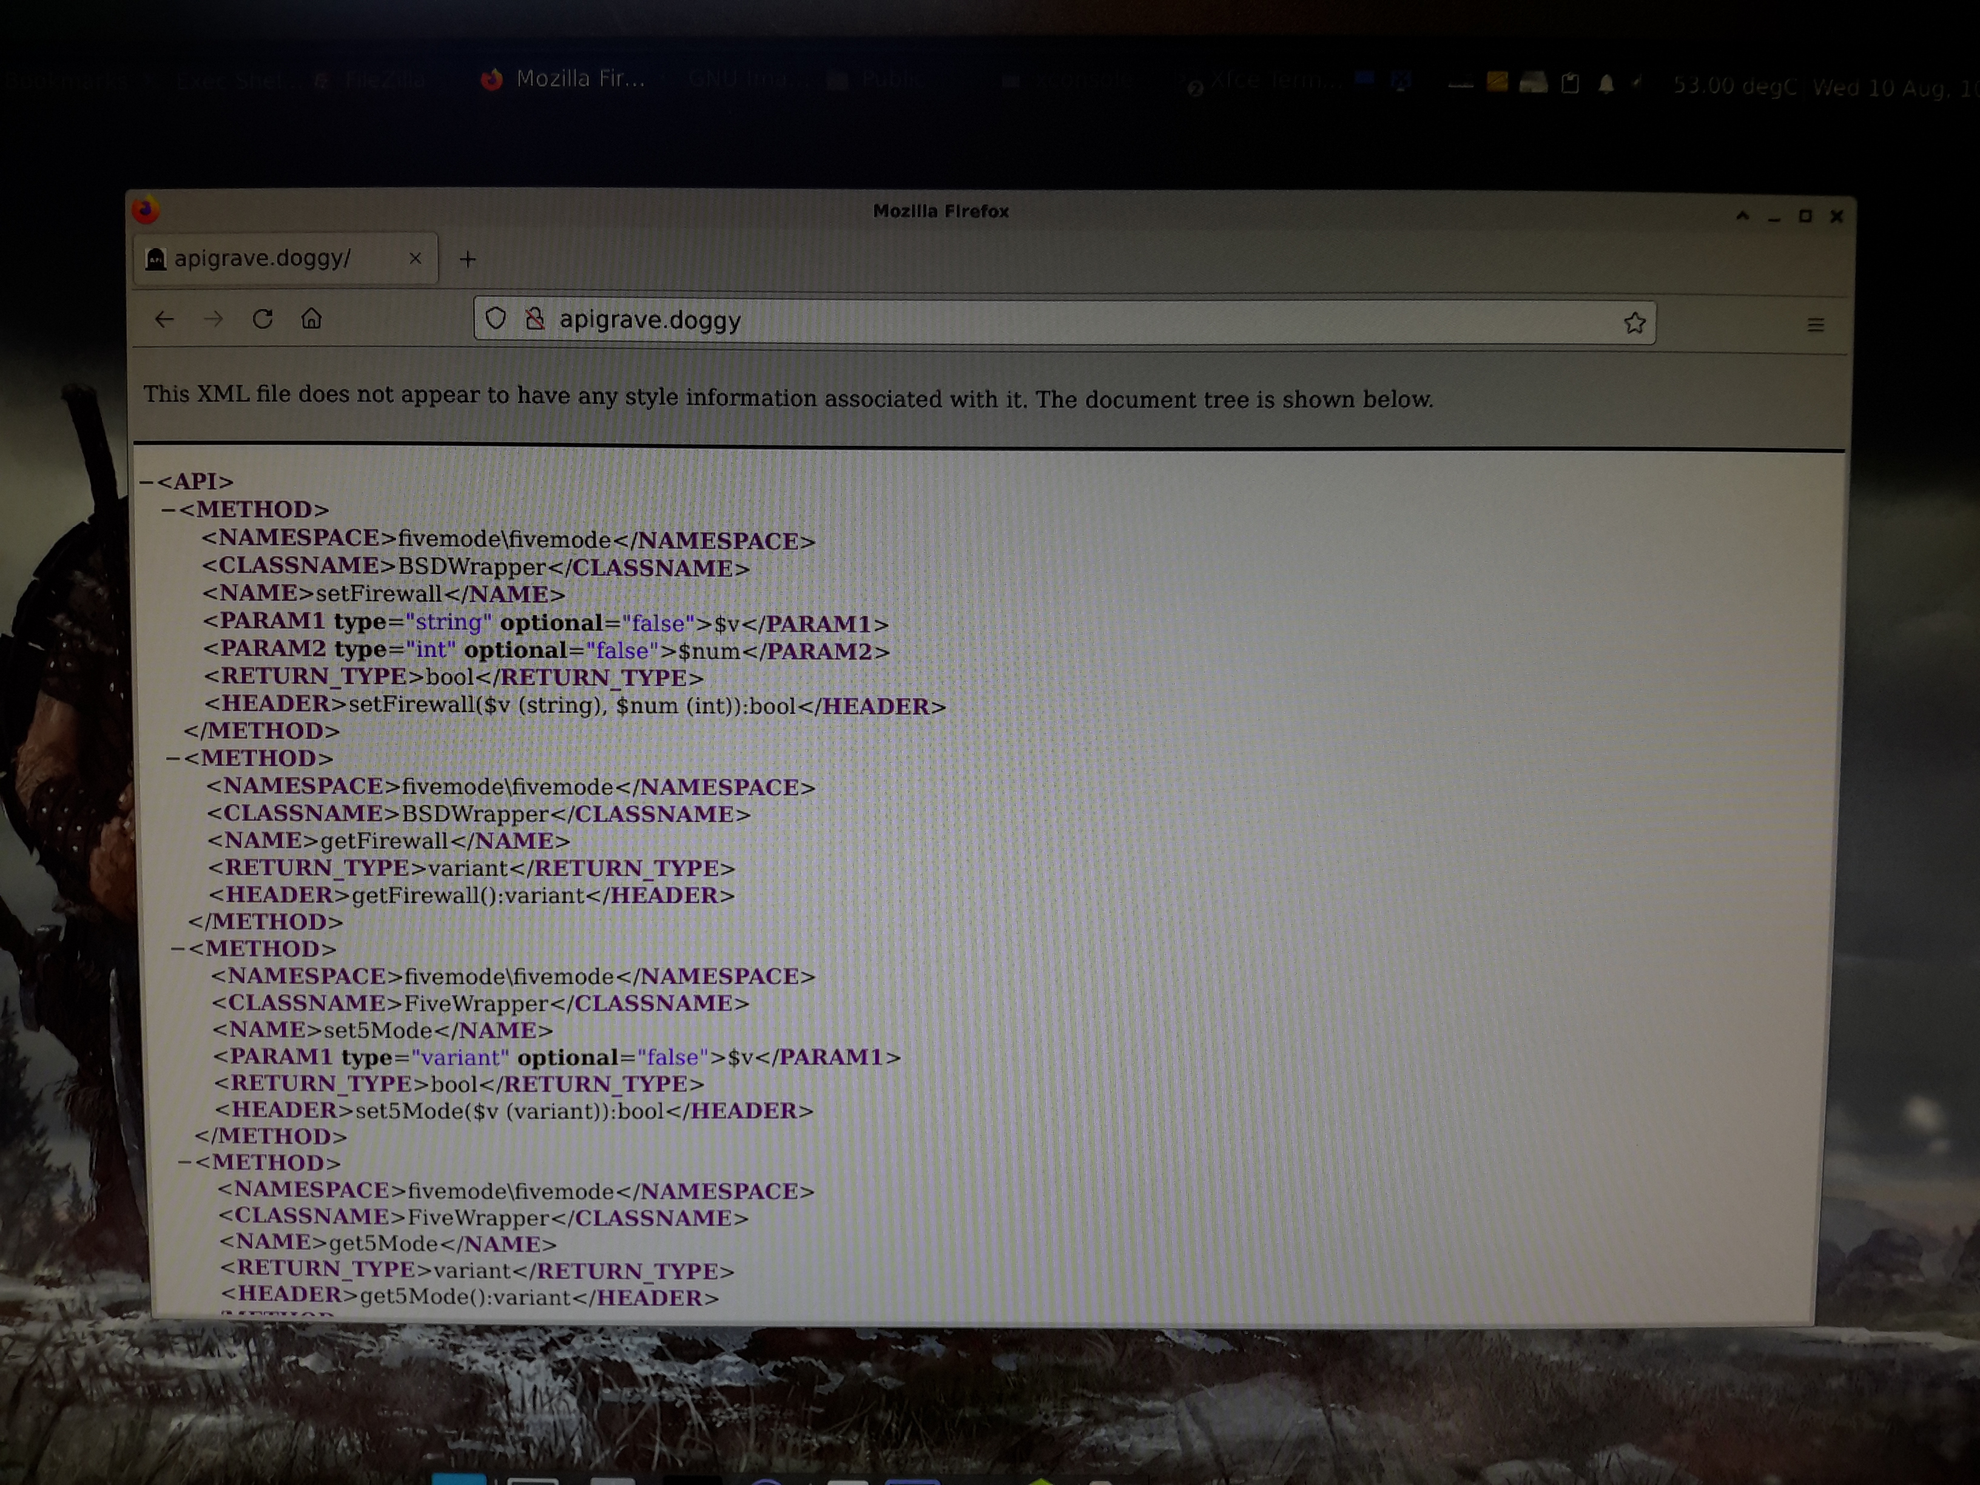Open a new tab with plus button
Screen dimensions: 1980x1485
click(x=467, y=260)
